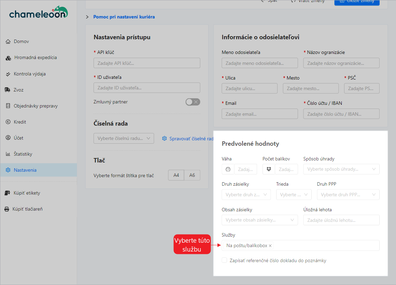The width and height of the screenshot is (396, 285).
Task: Open Hromadná expedícia from the sidebar
Action: (36, 58)
